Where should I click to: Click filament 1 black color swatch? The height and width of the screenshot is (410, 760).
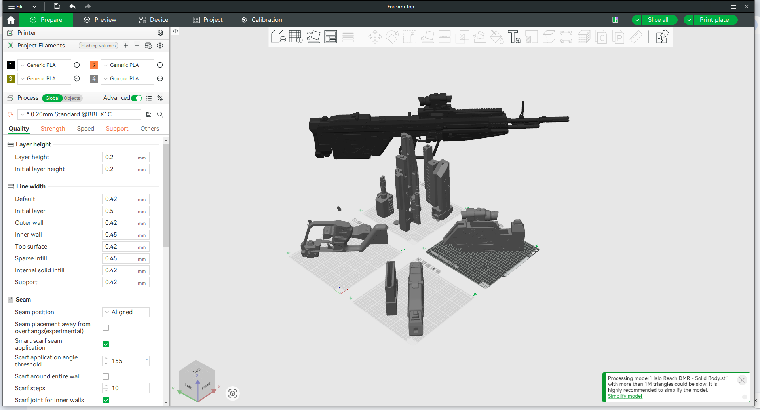pyautogui.click(x=11, y=65)
